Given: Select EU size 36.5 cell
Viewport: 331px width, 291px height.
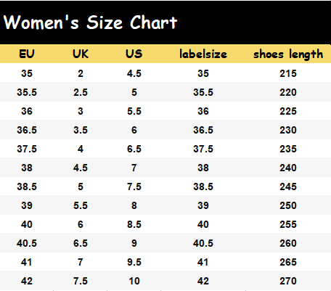Looking at the screenshot, I should [x=27, y=130].
